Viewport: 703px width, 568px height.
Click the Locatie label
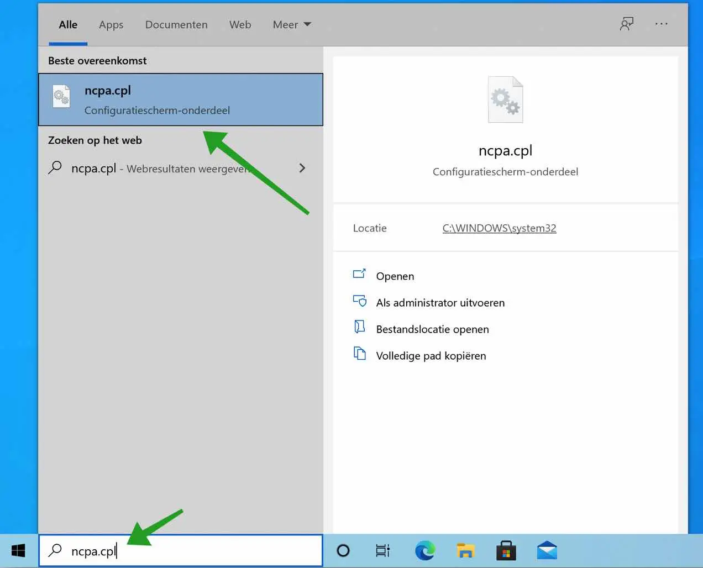pyautogui.click(x=370, y=228)
